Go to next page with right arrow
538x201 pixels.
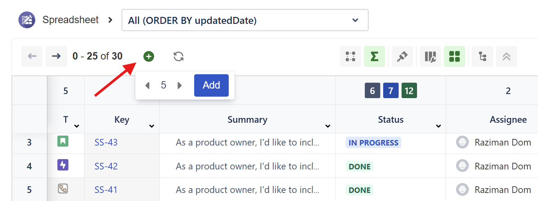point(56,57)
